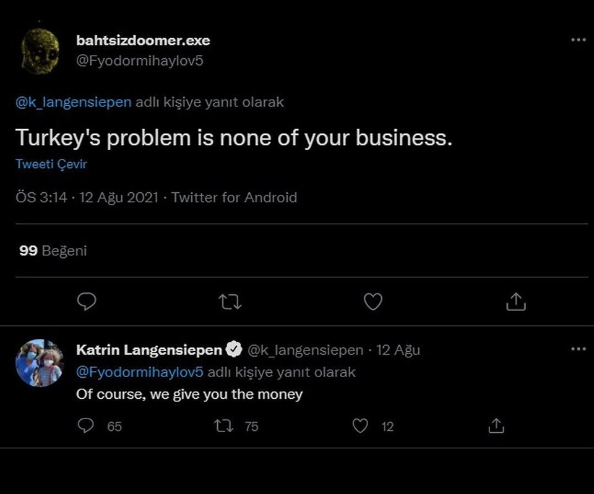Open Katrin Langensiepen's profile photo
This screenshot has width=594, height=494.
coord(40,363)
